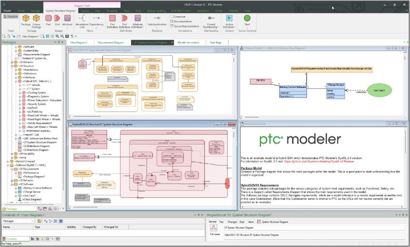Click the green Start action control
Screen dimensions: 410x247
tap(247, 20)
